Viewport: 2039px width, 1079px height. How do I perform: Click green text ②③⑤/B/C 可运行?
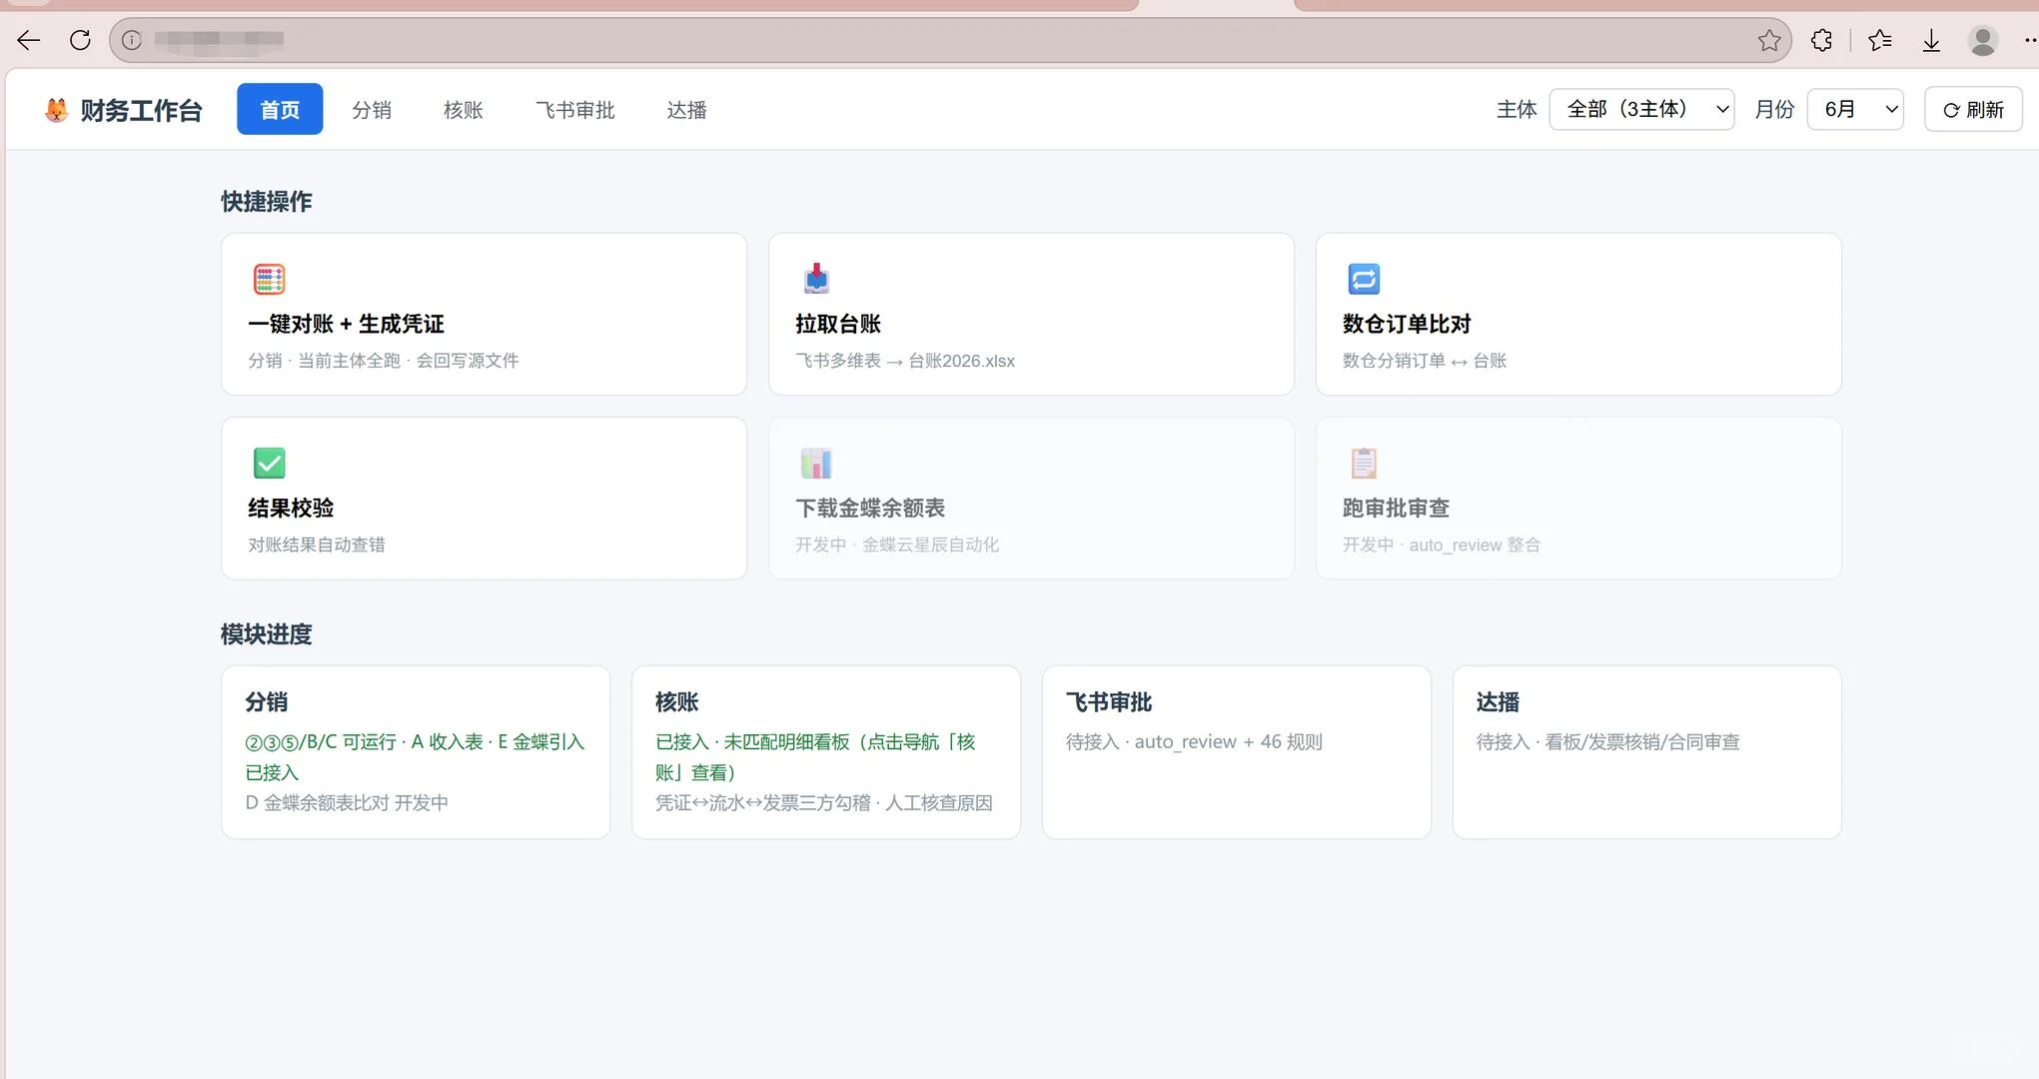pos(321,741)
